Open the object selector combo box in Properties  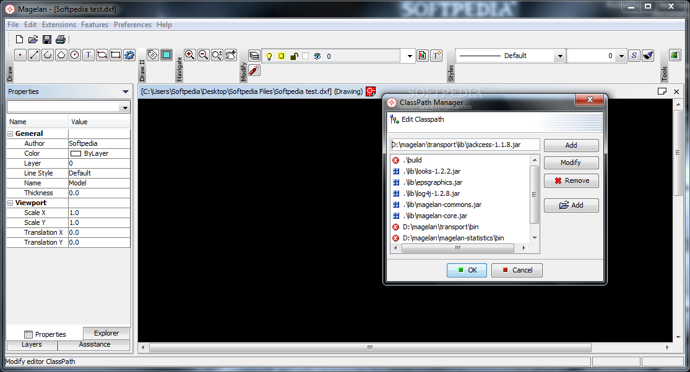pos(68,107)
